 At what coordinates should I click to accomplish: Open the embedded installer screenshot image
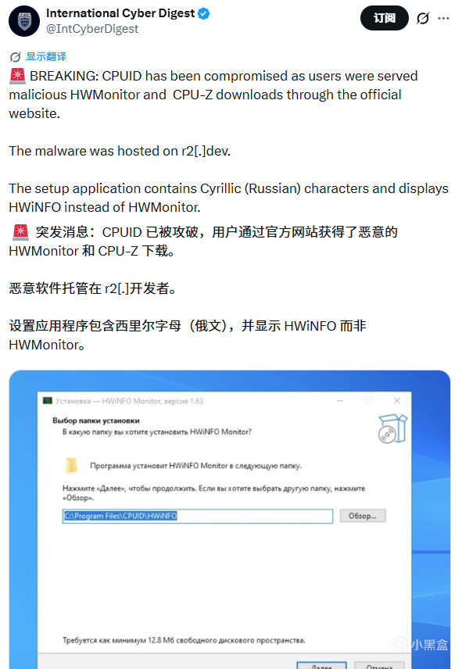230,519
